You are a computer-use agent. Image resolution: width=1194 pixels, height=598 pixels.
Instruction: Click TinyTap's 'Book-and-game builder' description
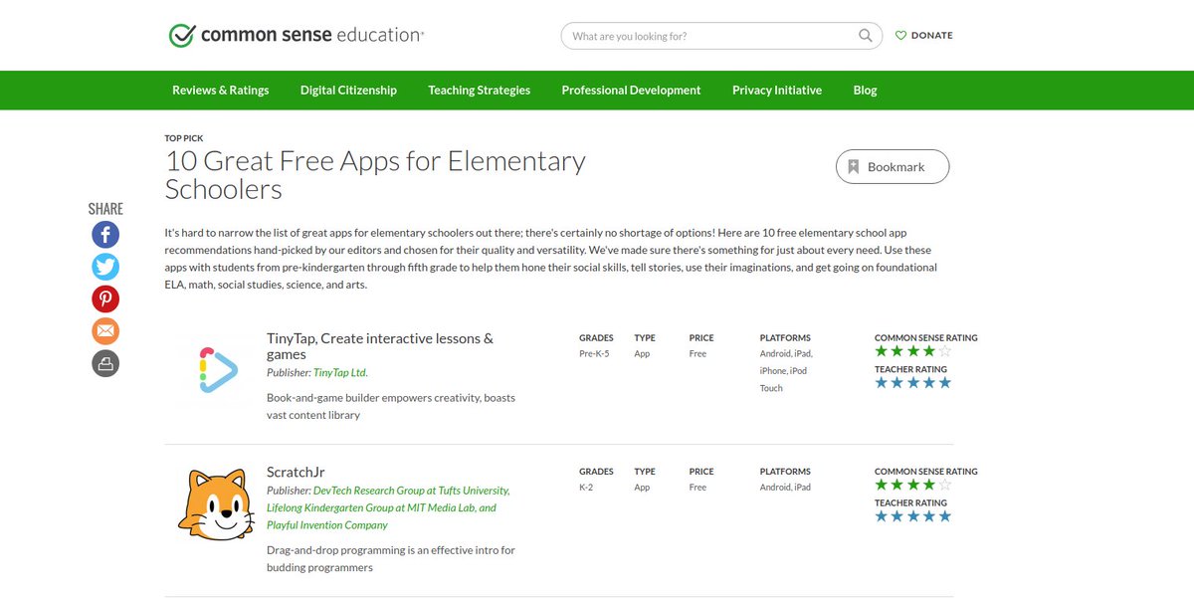point(391,406)
